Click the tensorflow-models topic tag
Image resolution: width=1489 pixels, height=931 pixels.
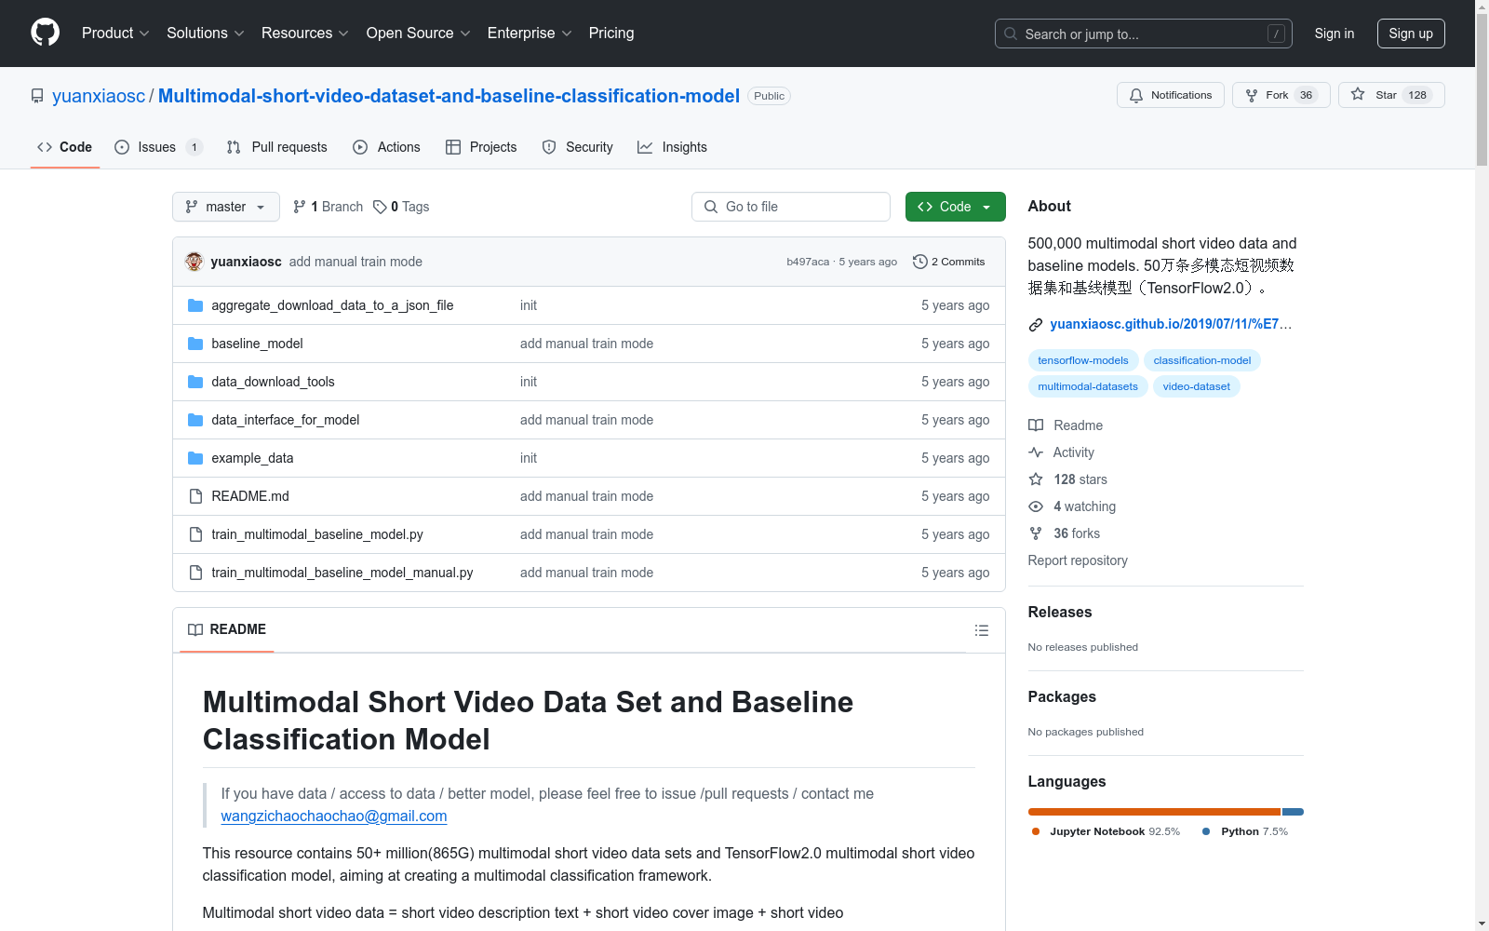(1083, 360)
